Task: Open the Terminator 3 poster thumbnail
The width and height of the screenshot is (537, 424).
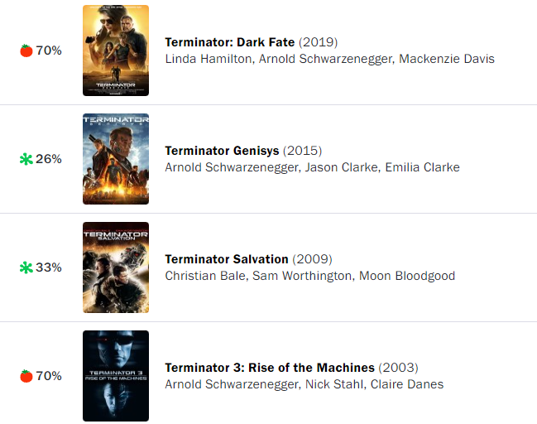Action: (116, 376)
